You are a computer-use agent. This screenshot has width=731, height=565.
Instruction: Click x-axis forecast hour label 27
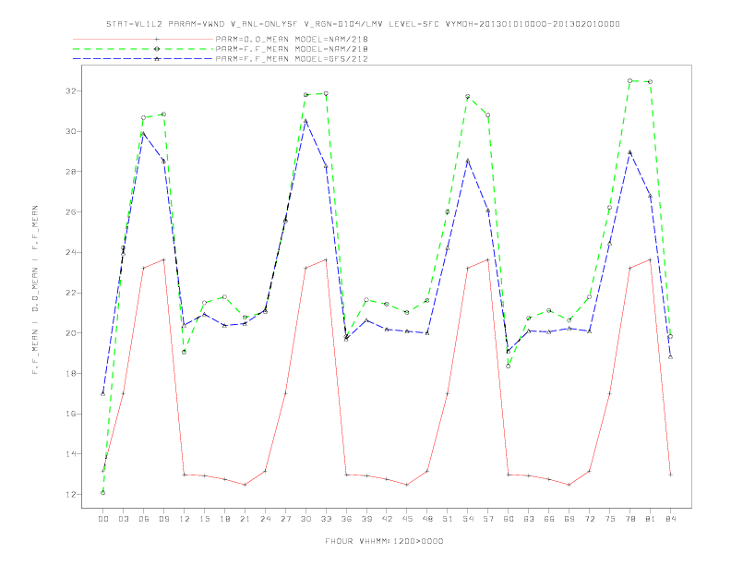click(285, 519)
